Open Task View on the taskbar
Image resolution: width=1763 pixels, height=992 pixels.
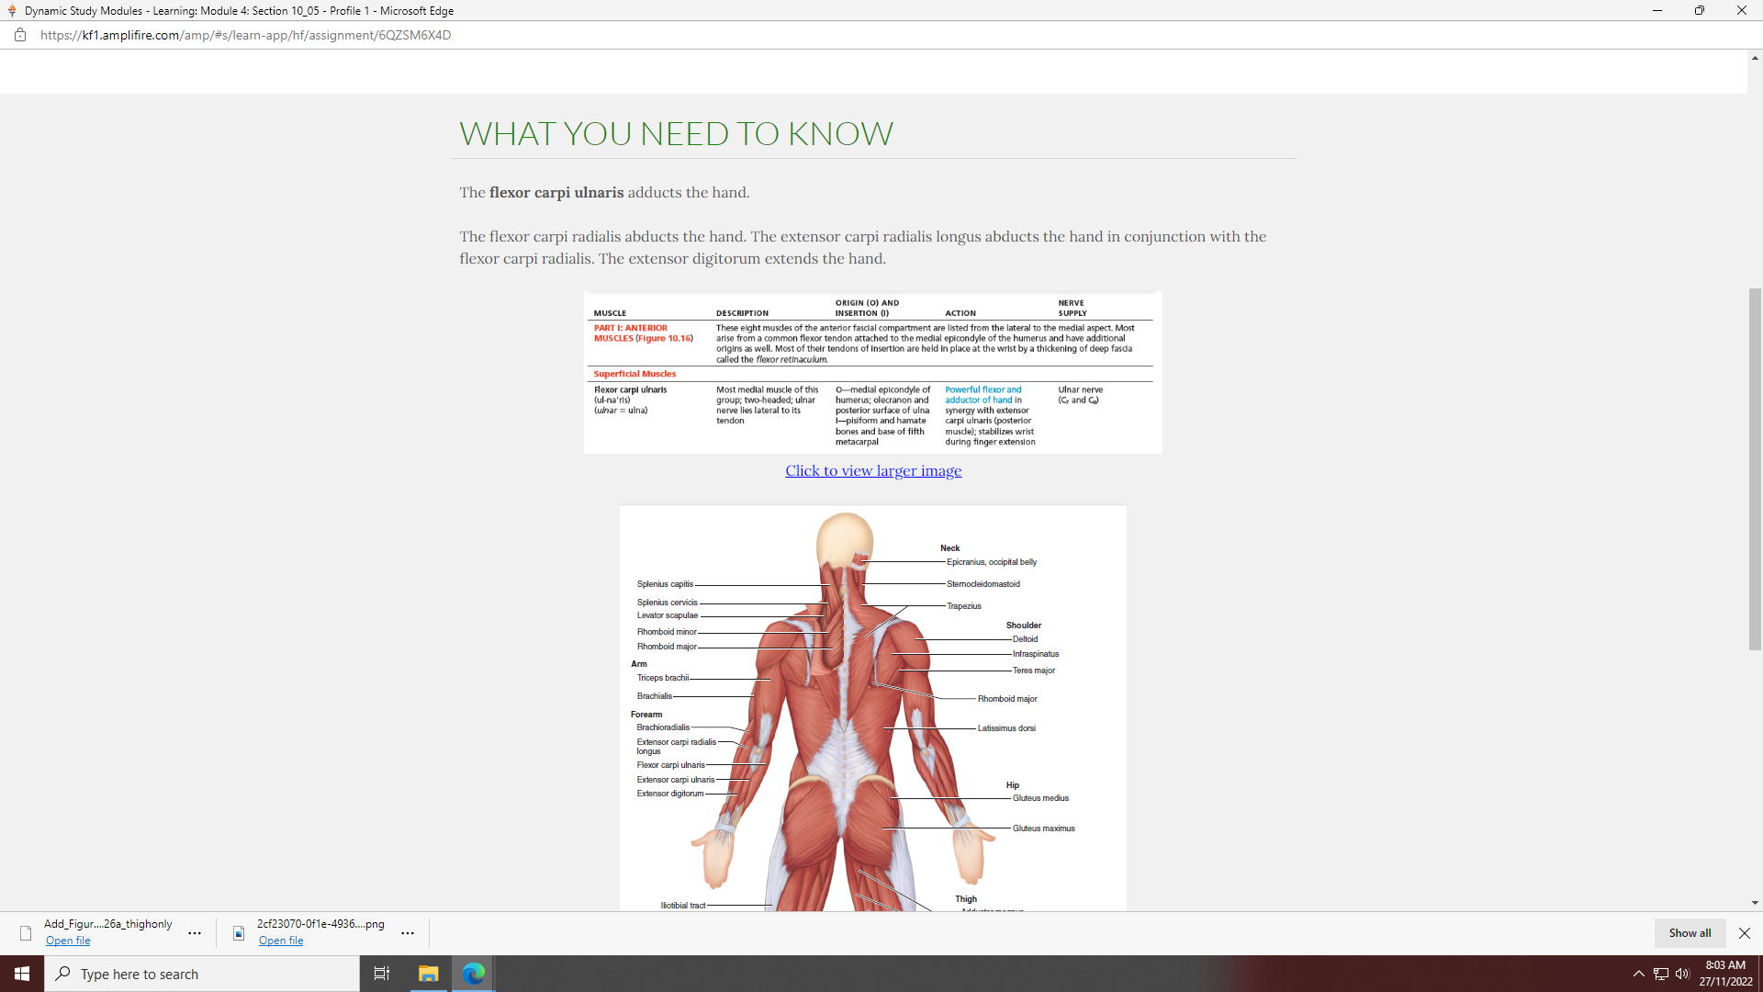tap(382, 974)
